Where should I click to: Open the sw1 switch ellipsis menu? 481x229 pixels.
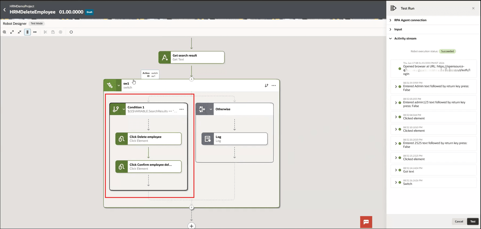click(274, 86)
